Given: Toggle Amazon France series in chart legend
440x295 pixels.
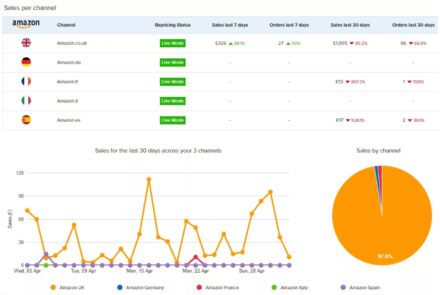Looking at the screenshot, I should 218,287.
